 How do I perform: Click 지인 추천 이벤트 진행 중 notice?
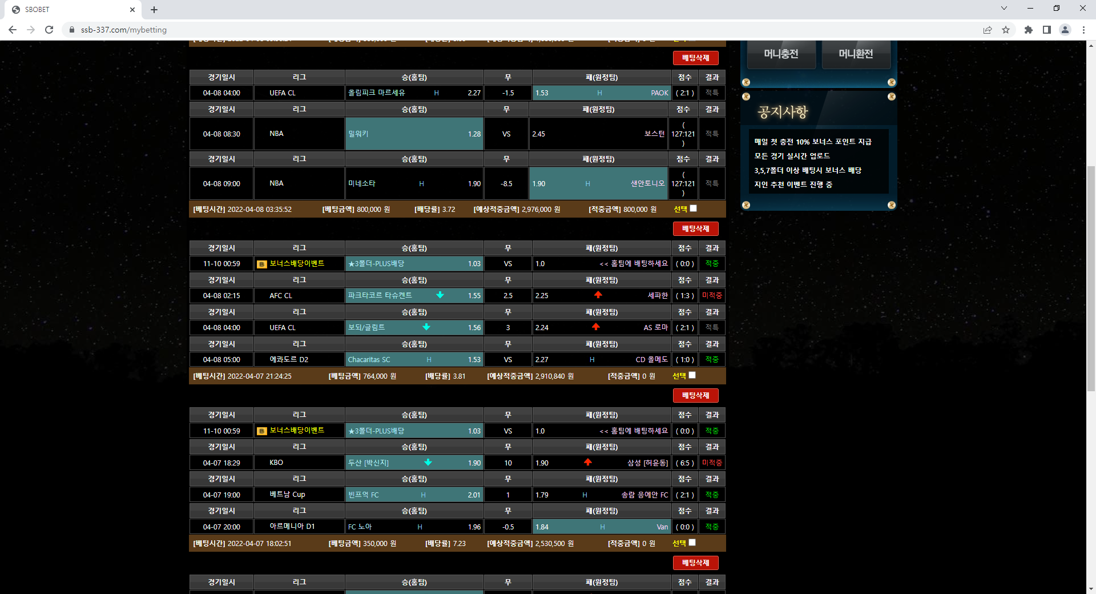[793, 184]
